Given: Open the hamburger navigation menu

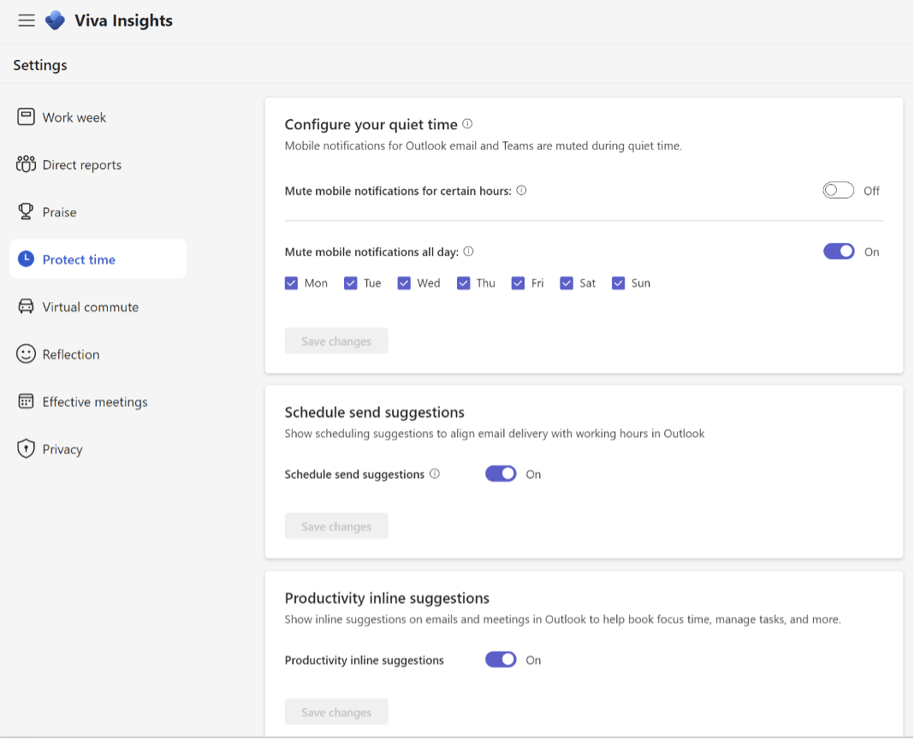Looking at the screenshot, I should point(26,21).
